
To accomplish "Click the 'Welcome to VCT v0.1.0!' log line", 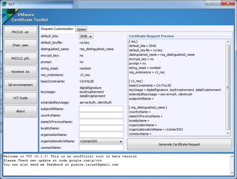I will pos(70,156).
